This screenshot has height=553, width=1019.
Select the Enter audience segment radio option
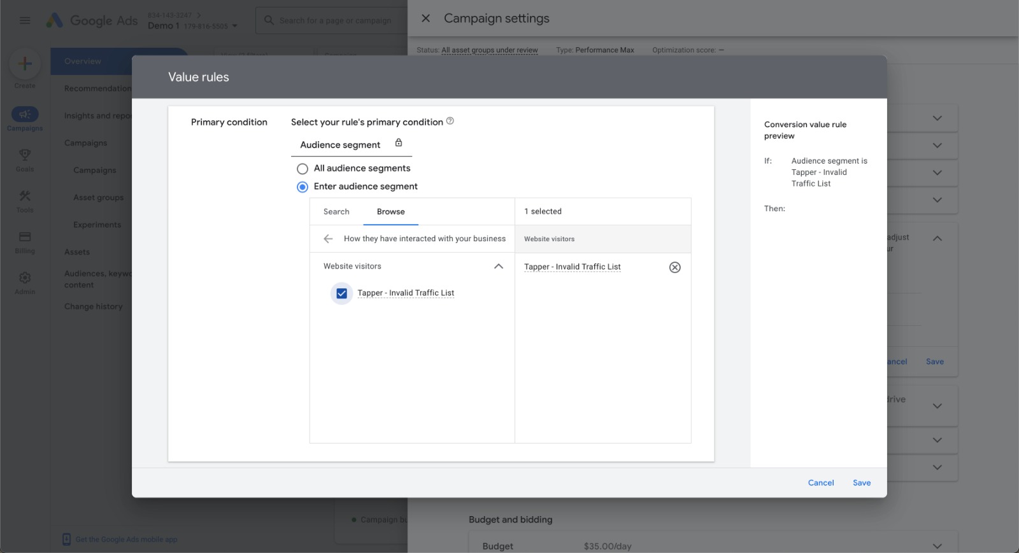click(303, 187)
